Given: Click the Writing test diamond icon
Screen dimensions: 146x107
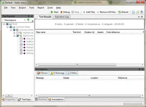Looking at the screenshot, I should tap(24, 53).
